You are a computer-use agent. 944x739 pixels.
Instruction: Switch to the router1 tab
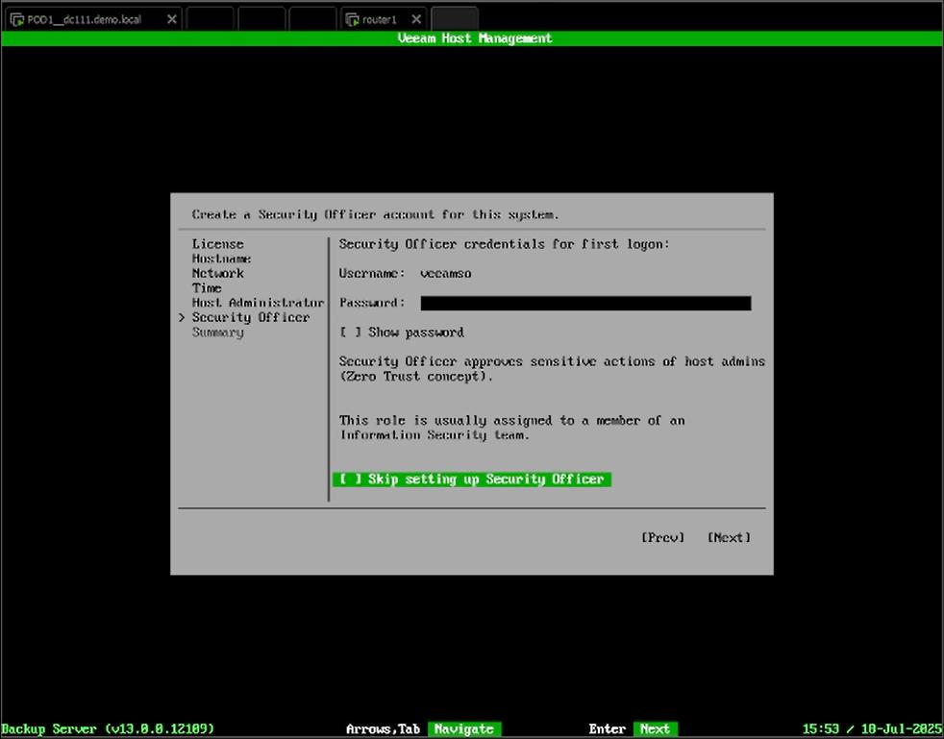point(381,19)
